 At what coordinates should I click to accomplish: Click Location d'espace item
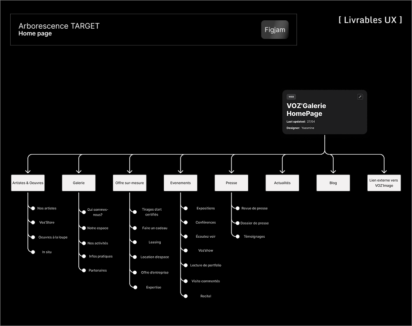click(x=155, y=257)
